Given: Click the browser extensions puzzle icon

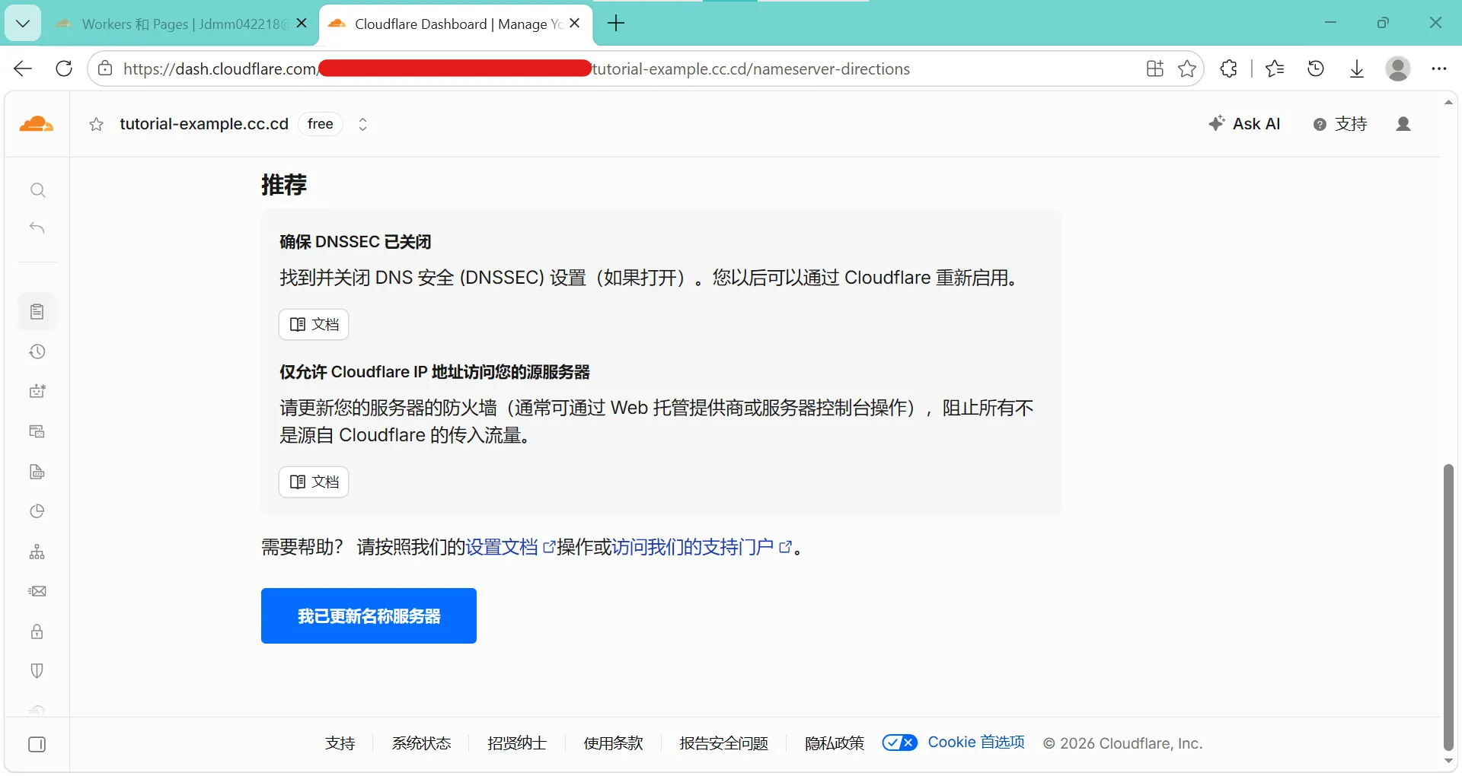Looking at the screenshot, I should (1228, 68).
